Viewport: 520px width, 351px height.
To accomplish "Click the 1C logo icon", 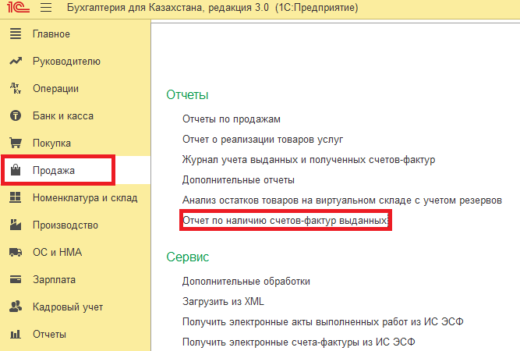I will click(16, 9).
